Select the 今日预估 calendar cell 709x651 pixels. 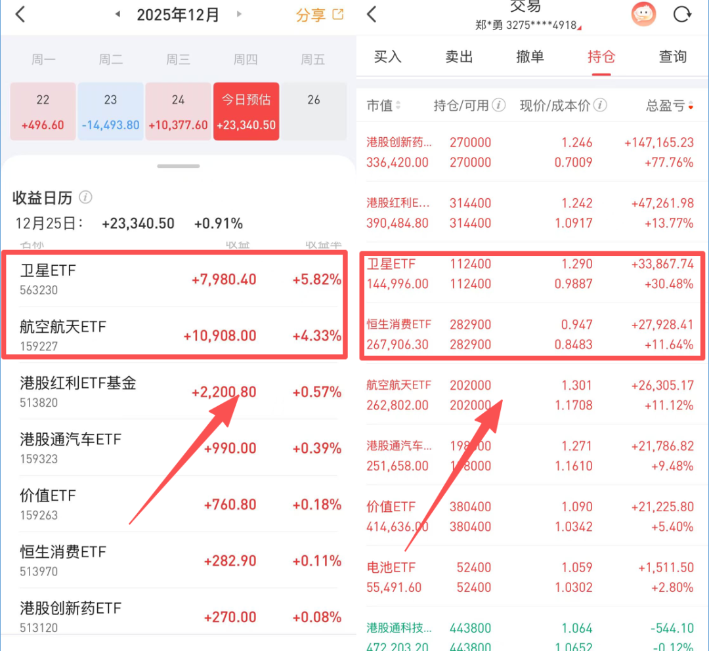(246, 110)
